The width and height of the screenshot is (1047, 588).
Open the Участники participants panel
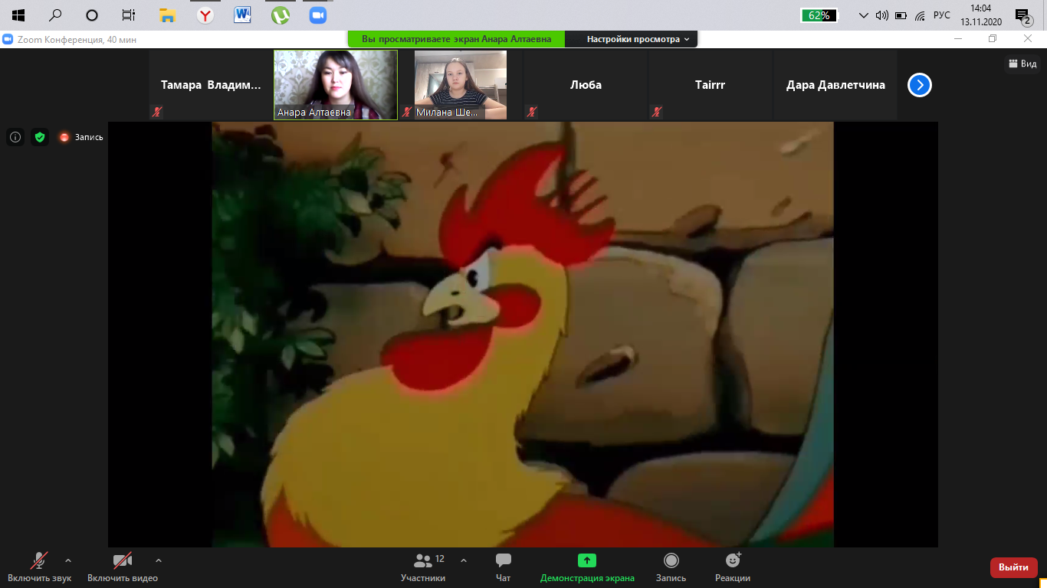(423, 567)
